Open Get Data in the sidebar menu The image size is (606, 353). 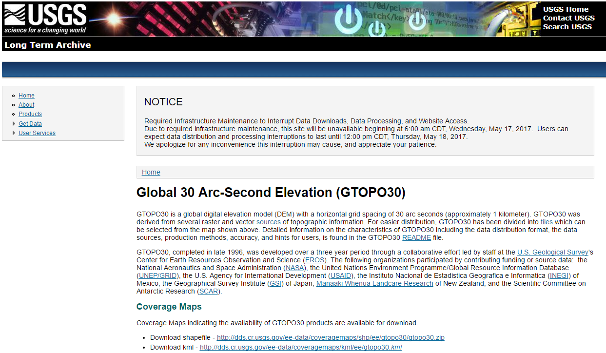click(x=30, y=124)
